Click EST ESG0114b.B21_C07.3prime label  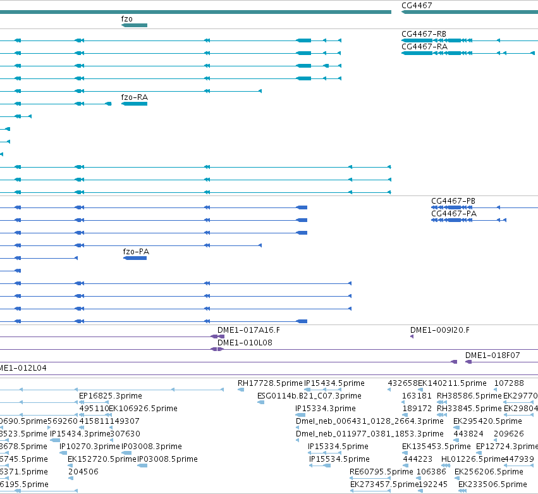click(x=309, y=396)
